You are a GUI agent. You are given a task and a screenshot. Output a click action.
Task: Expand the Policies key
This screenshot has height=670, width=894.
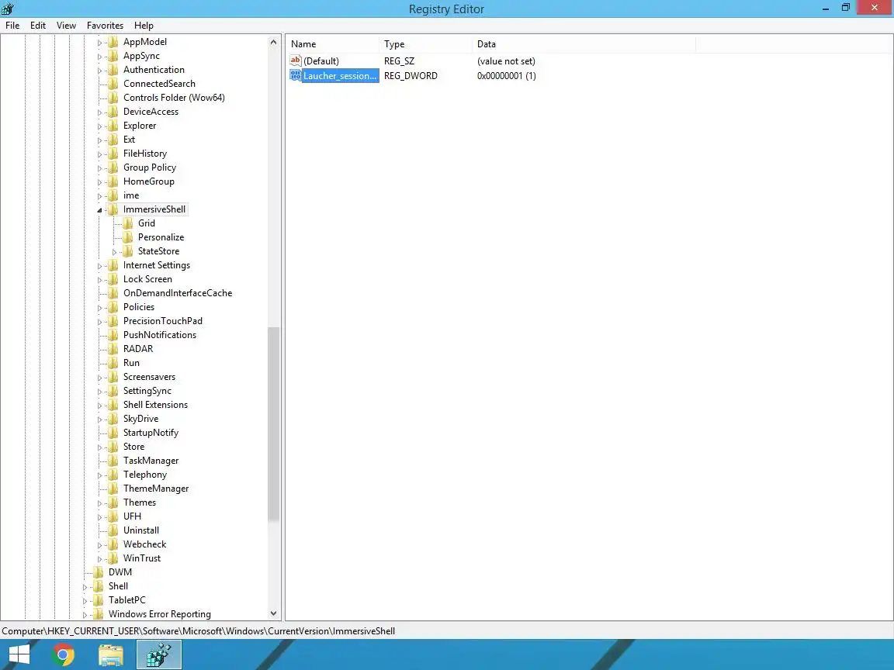(99, 308)
